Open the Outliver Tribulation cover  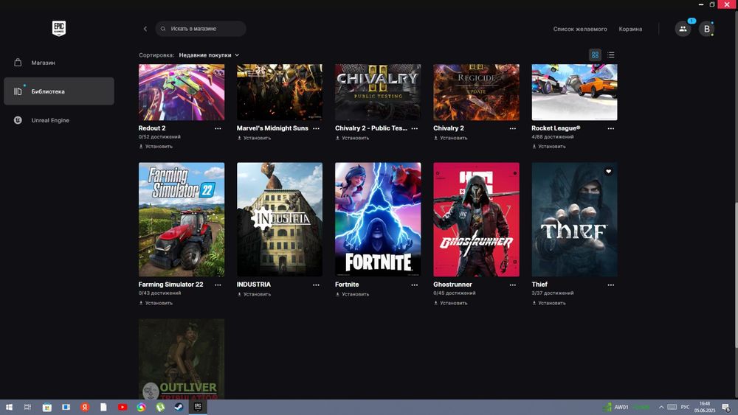182,359
